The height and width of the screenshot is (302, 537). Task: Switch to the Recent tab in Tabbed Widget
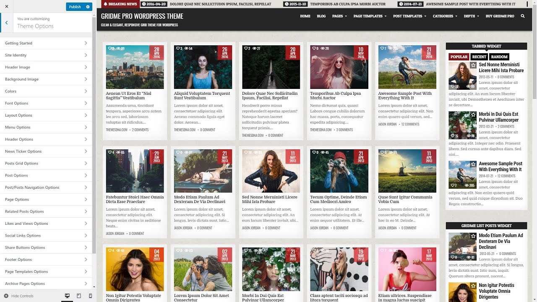[479, 57]
